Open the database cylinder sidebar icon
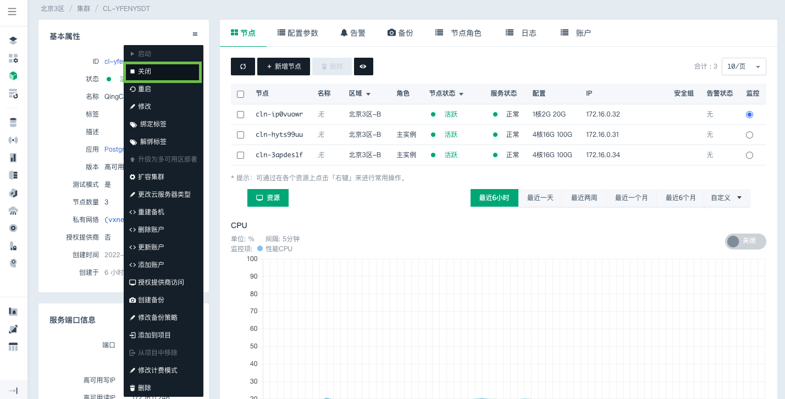The height and width of the screenshot is (399, 785). point(13,122)
